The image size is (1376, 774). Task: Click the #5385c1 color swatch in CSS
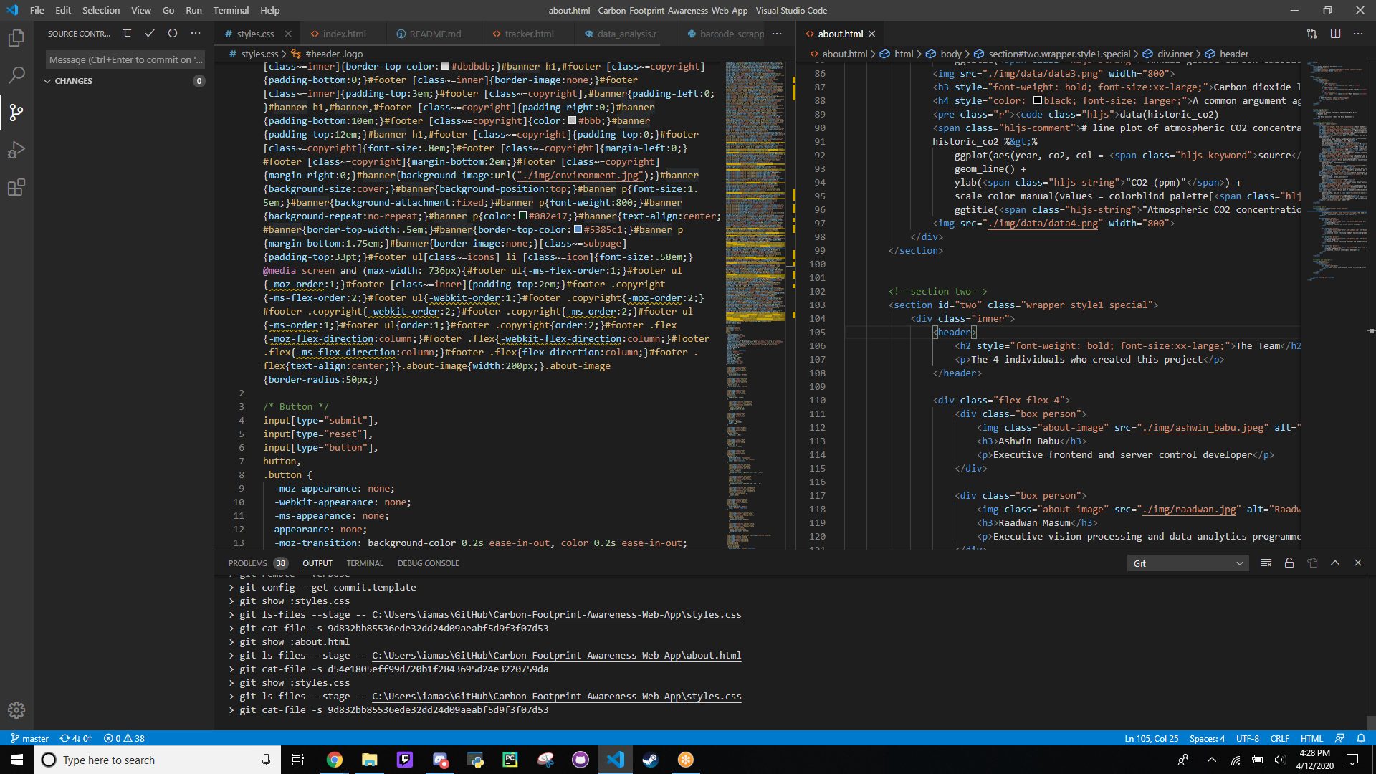point(578,230)
